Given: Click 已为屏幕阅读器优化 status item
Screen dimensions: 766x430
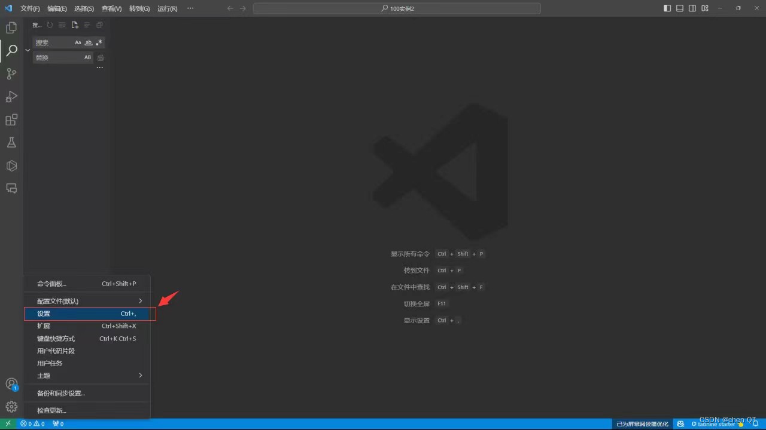Looking at the screenshot, I should pos(643,424).
